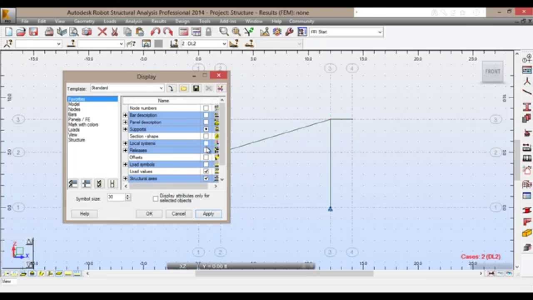
Task: Toggle Supports checkbox
Action: tap(206, 129)
